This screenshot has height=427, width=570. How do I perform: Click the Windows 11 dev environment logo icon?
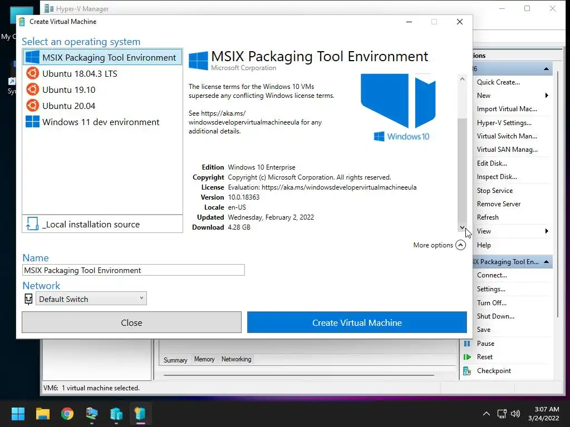(32, 122)
